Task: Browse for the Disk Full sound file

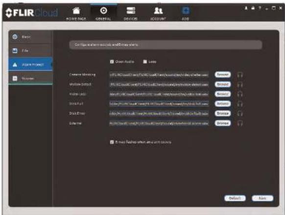Action: click(x=223, y=104)
